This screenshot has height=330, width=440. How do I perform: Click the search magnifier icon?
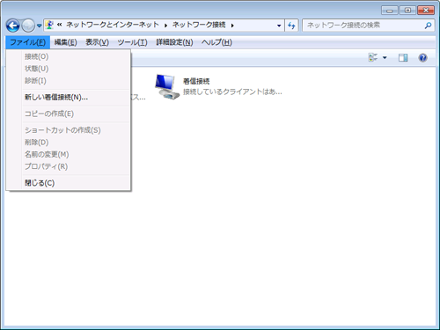click(428, 26)
